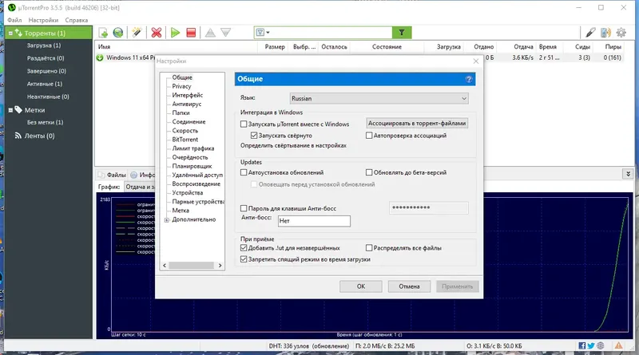
Task: Click the green filter funnel button
Action: click(x=402, y=33)
